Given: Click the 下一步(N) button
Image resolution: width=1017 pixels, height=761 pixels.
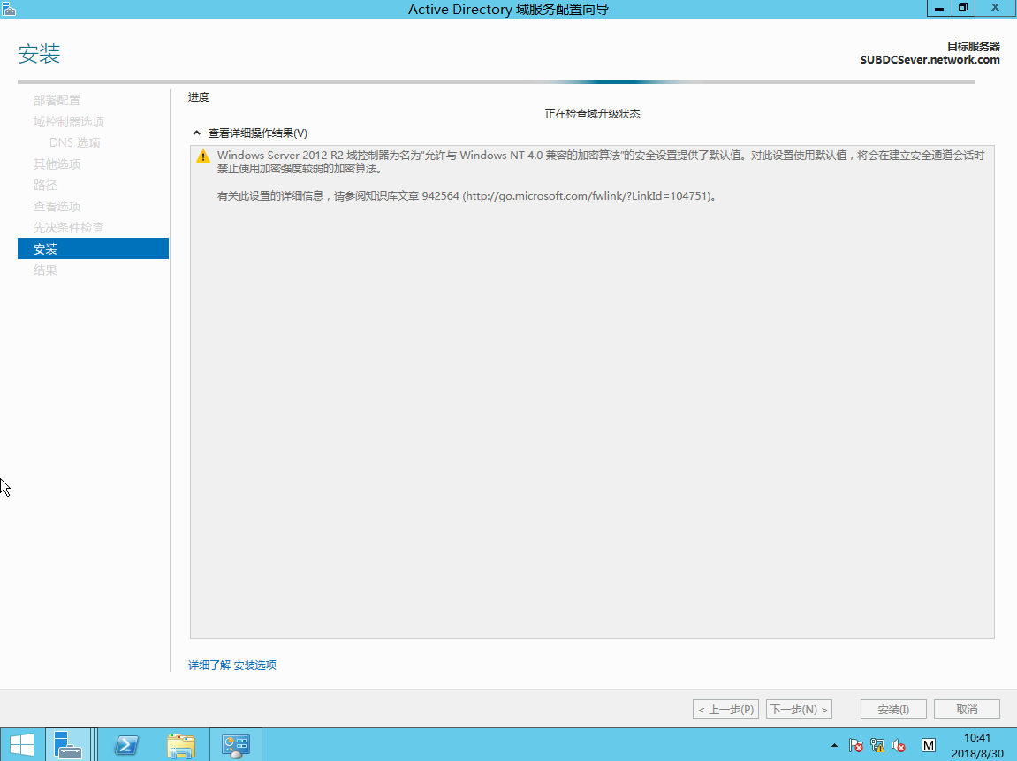Looking at the screenshot, I should [x=799, y=709].
